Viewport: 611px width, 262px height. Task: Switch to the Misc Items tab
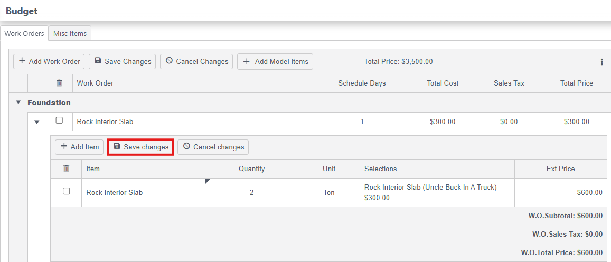coord(70,33)
